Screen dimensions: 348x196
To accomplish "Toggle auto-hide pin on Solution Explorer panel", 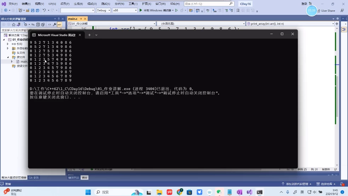I will click(59, 18).
